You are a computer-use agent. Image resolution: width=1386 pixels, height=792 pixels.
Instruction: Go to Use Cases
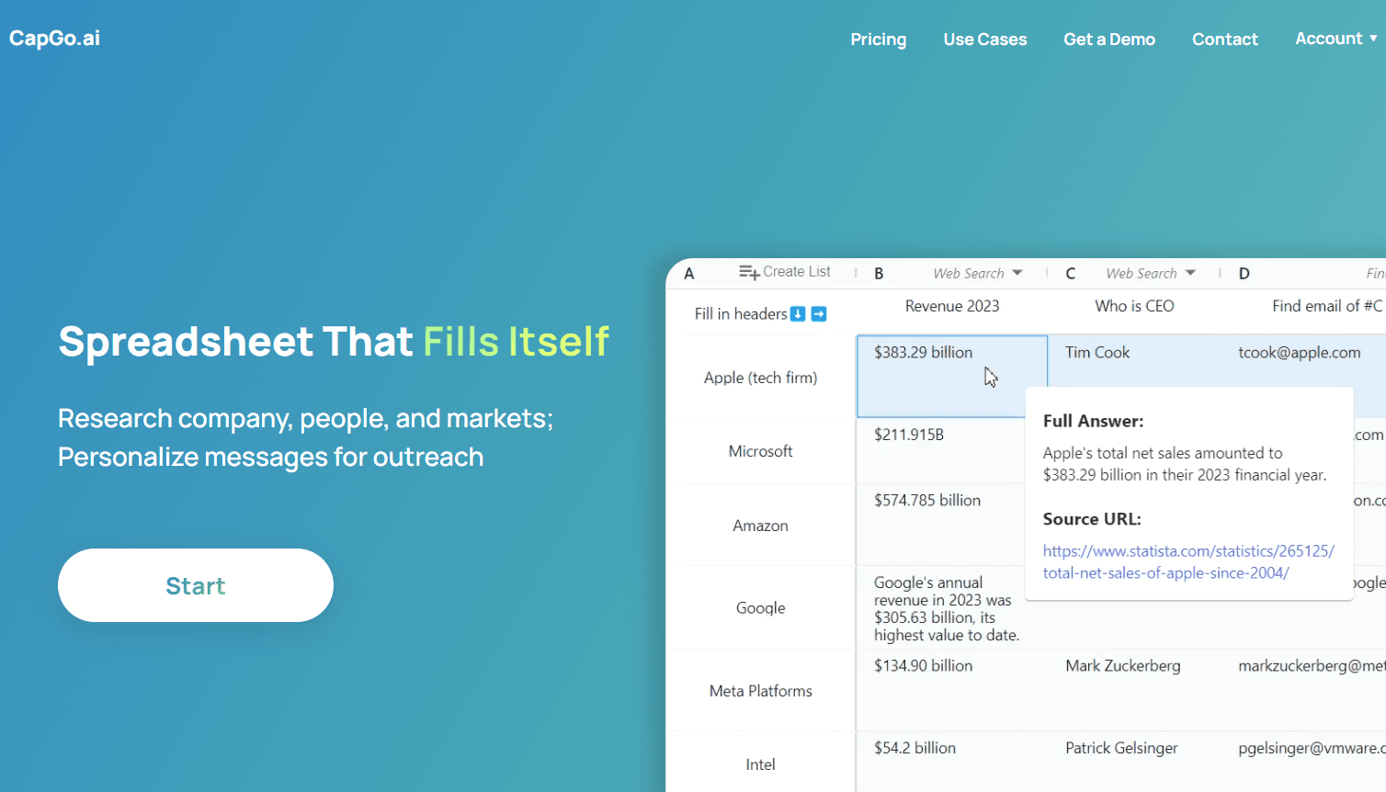click(x=984, y=40)
